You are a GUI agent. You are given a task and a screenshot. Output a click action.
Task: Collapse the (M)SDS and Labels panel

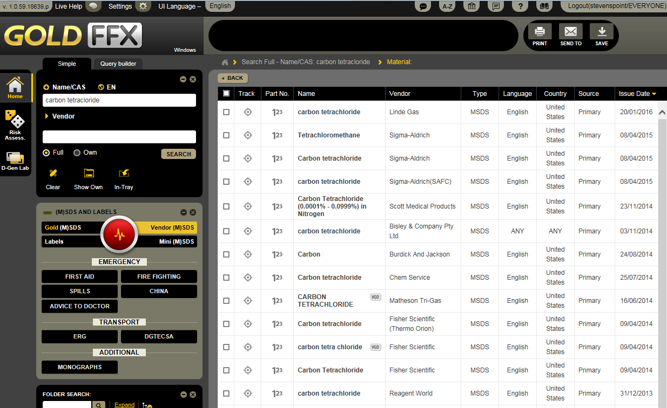183,212
